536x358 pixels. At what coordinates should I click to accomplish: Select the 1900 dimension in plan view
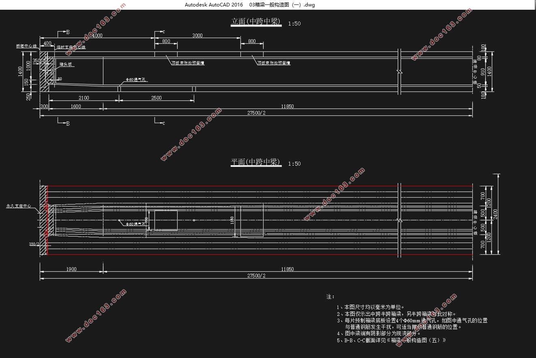(71, 269)
